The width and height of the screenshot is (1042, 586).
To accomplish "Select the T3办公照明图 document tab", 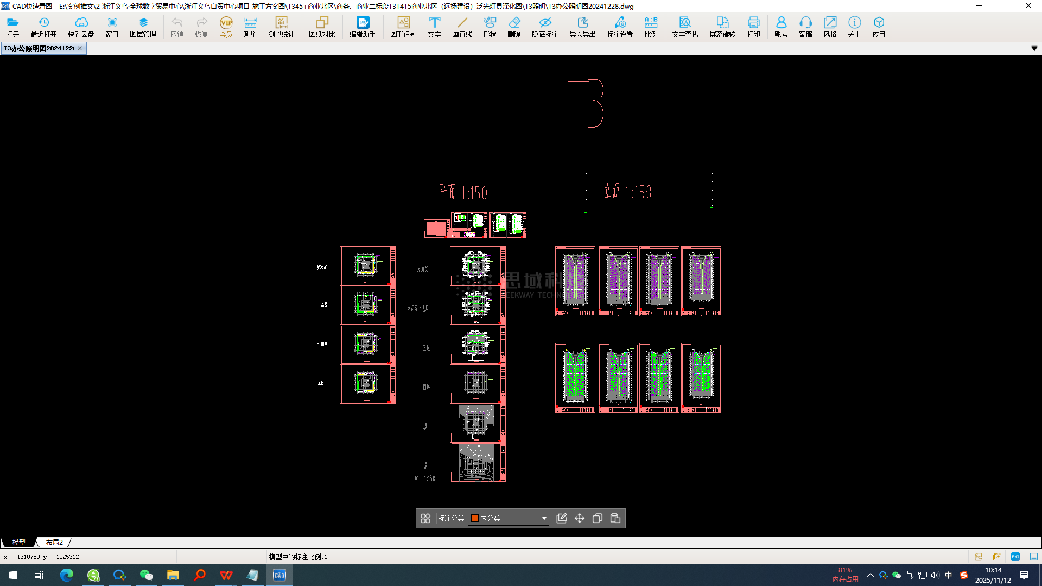I will tap(39, 48).
